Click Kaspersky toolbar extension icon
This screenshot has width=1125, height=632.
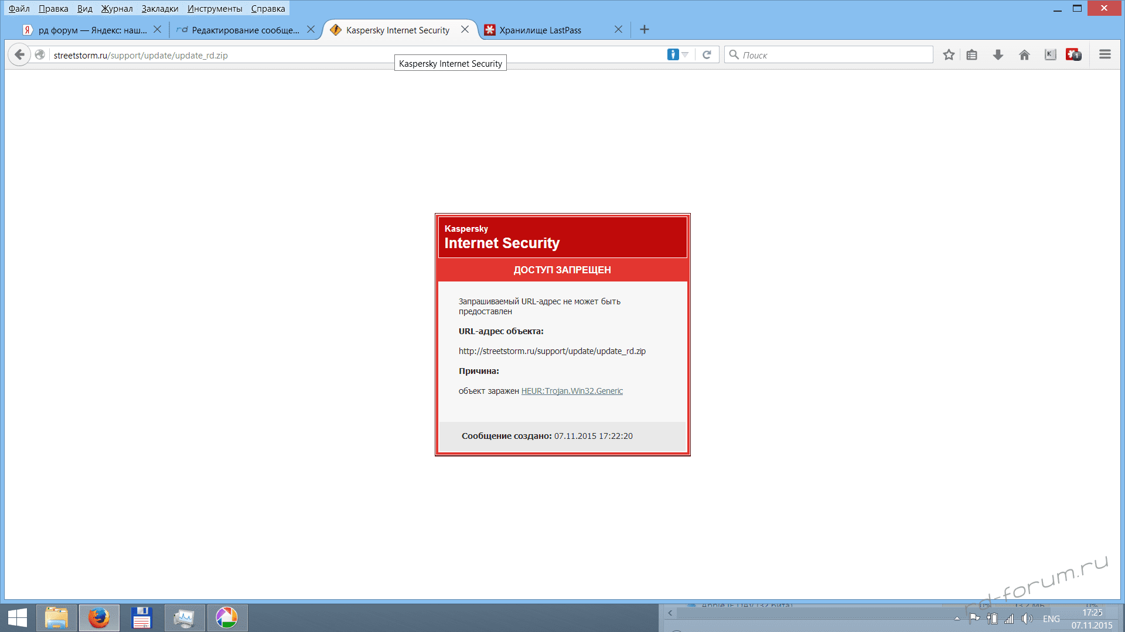tap(1050, 55)
